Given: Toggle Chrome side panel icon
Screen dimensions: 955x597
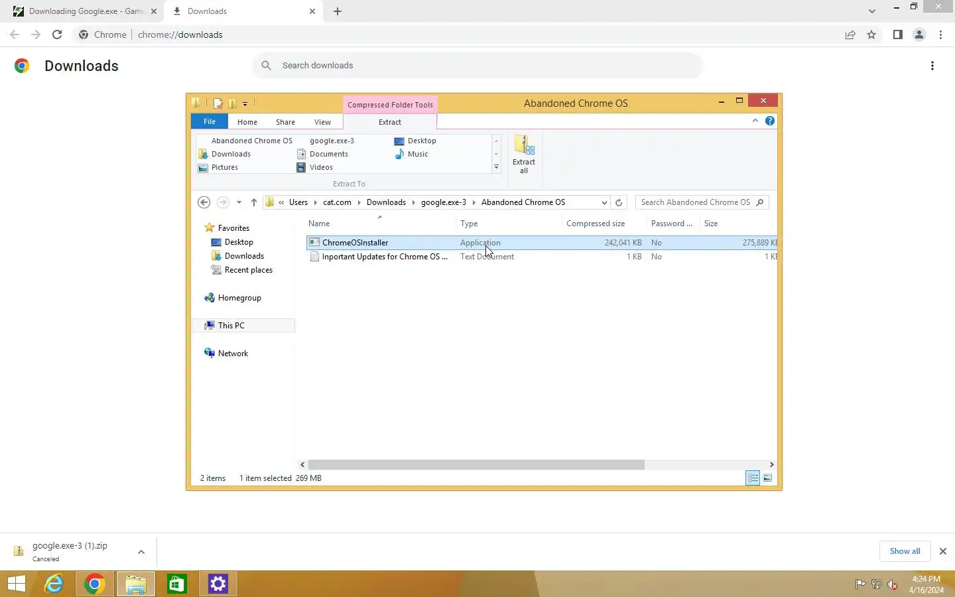Looking at the screenshot, I should [x=897, y=34].
